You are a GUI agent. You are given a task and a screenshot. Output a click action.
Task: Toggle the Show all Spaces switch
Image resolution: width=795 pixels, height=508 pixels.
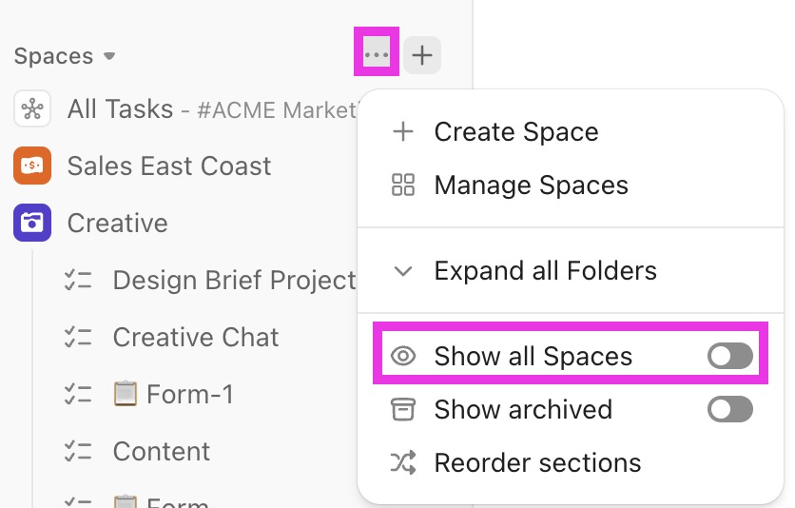coord(730,357)
